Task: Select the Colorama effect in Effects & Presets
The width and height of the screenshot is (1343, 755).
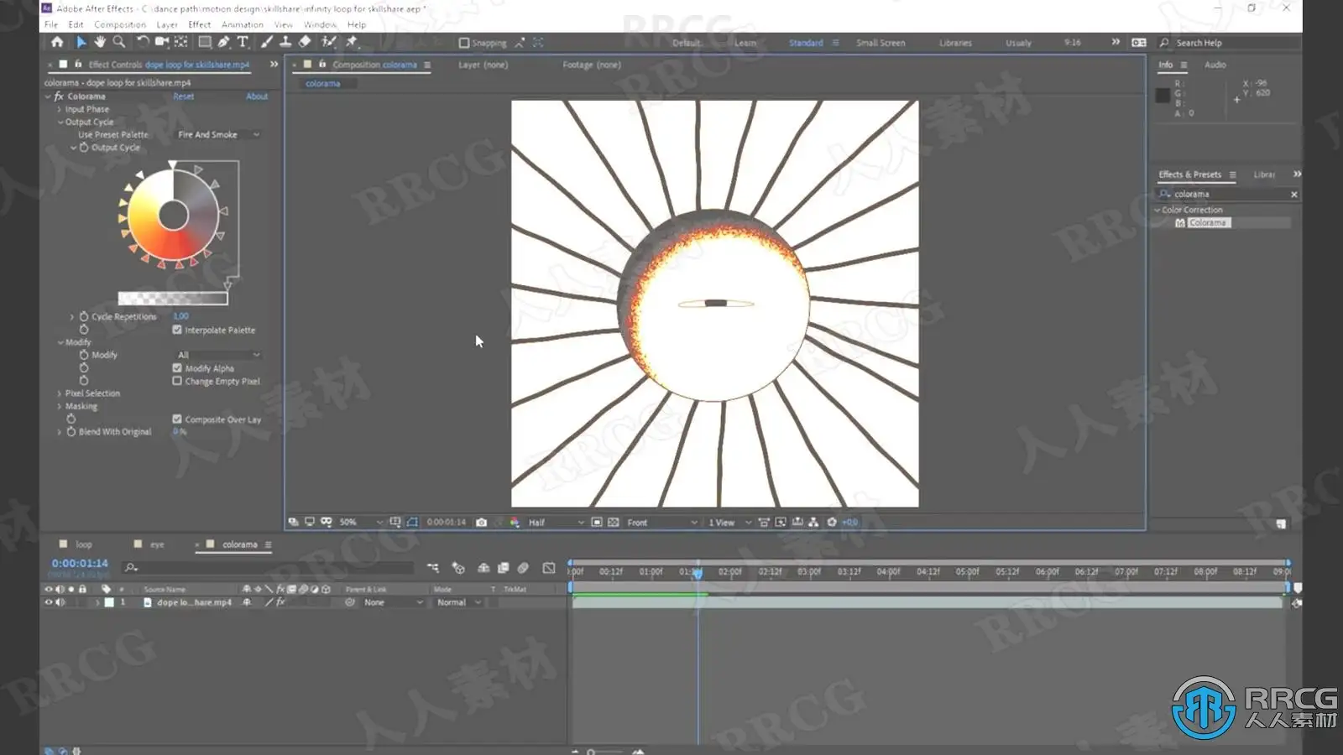Action: (1208, 223)
